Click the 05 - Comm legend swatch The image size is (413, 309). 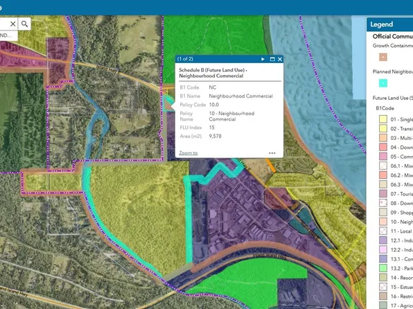tap(383, 156)
